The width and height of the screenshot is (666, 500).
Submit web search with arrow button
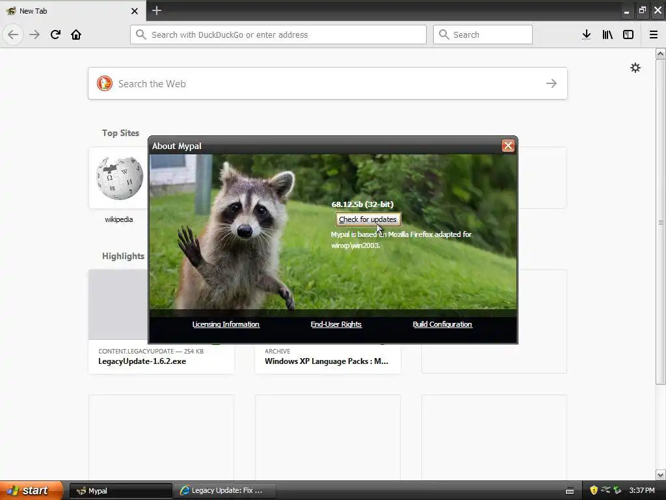pos(552,83)
